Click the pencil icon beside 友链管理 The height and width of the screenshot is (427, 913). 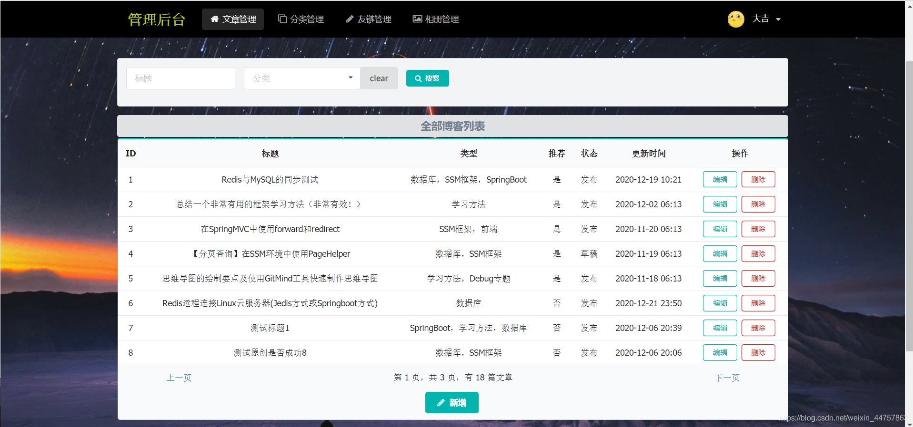350,19
